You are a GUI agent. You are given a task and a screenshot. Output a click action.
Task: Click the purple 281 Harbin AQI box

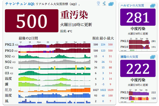[x=138, y=17]
